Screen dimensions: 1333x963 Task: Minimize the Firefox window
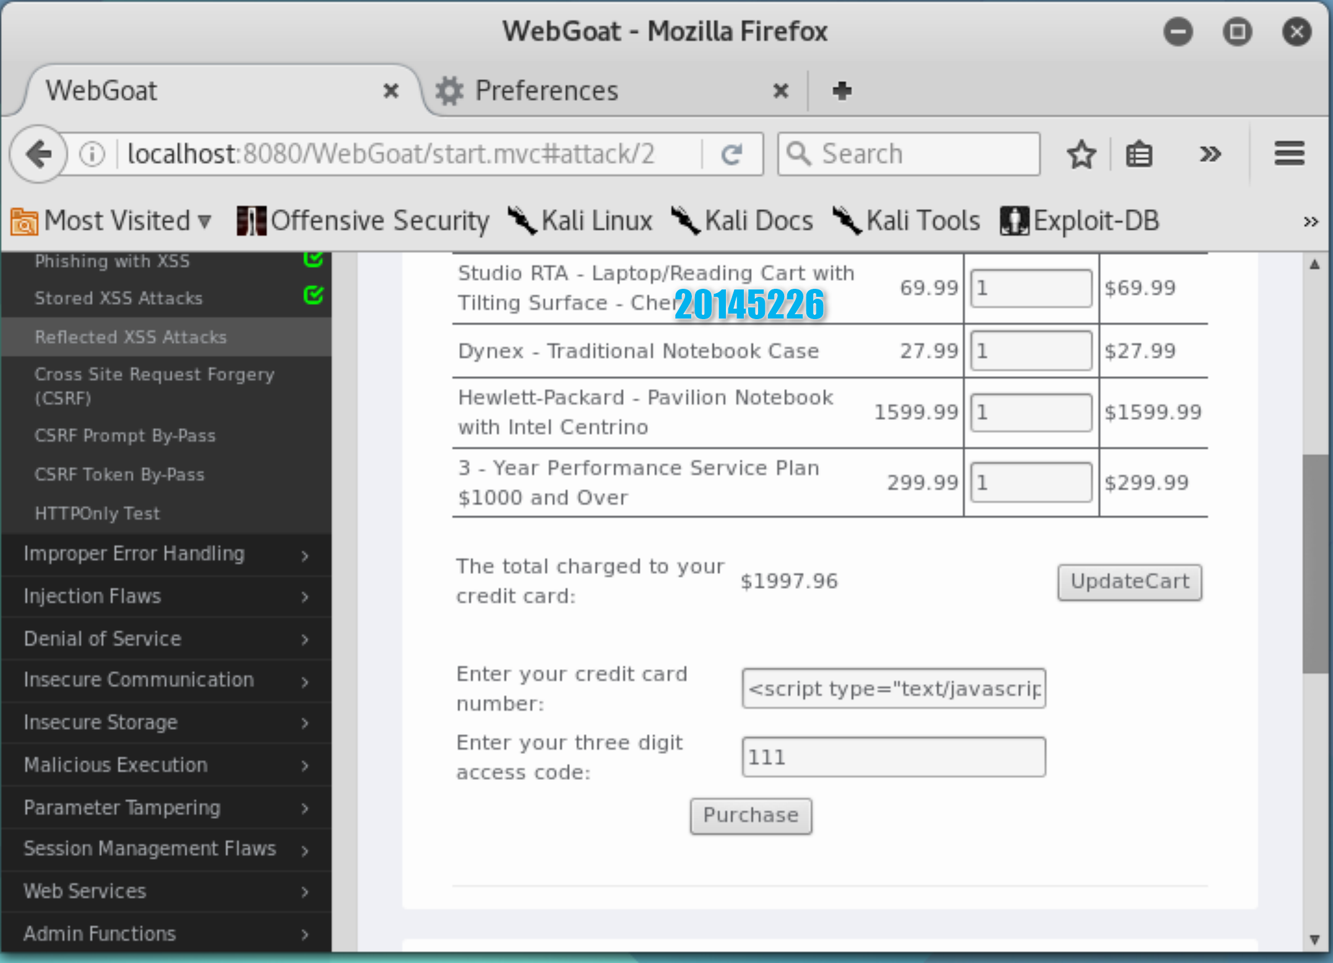(x=1178, y=32)
